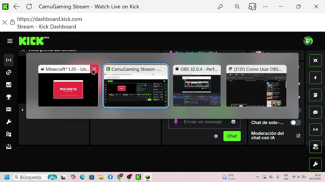Send message with the green Chat button
The image size is (325, 182).
point(232,136)
